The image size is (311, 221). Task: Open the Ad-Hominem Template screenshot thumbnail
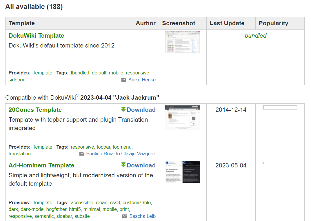(x=183, y=172)
